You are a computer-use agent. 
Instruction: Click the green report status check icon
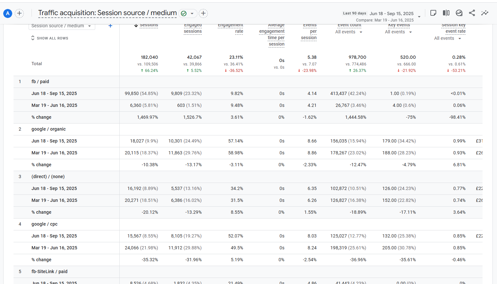pyautogui.click(x=184, y=13)
